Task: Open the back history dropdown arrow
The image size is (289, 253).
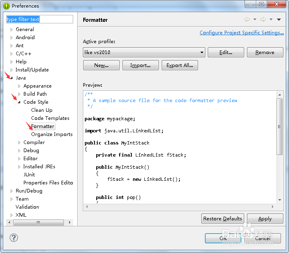Action: [x=255, y=19]
